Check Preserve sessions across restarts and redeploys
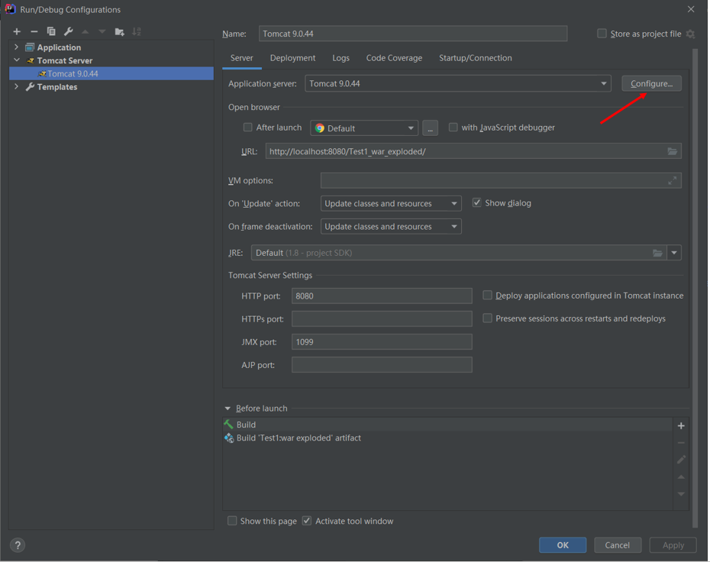 coord(487,318)
